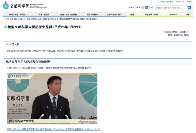Open the 会見・報道・お知らせ menu

coord(18,14)
